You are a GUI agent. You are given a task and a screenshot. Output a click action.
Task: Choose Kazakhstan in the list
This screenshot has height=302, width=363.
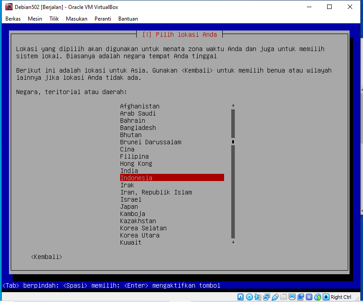point(172,221)
